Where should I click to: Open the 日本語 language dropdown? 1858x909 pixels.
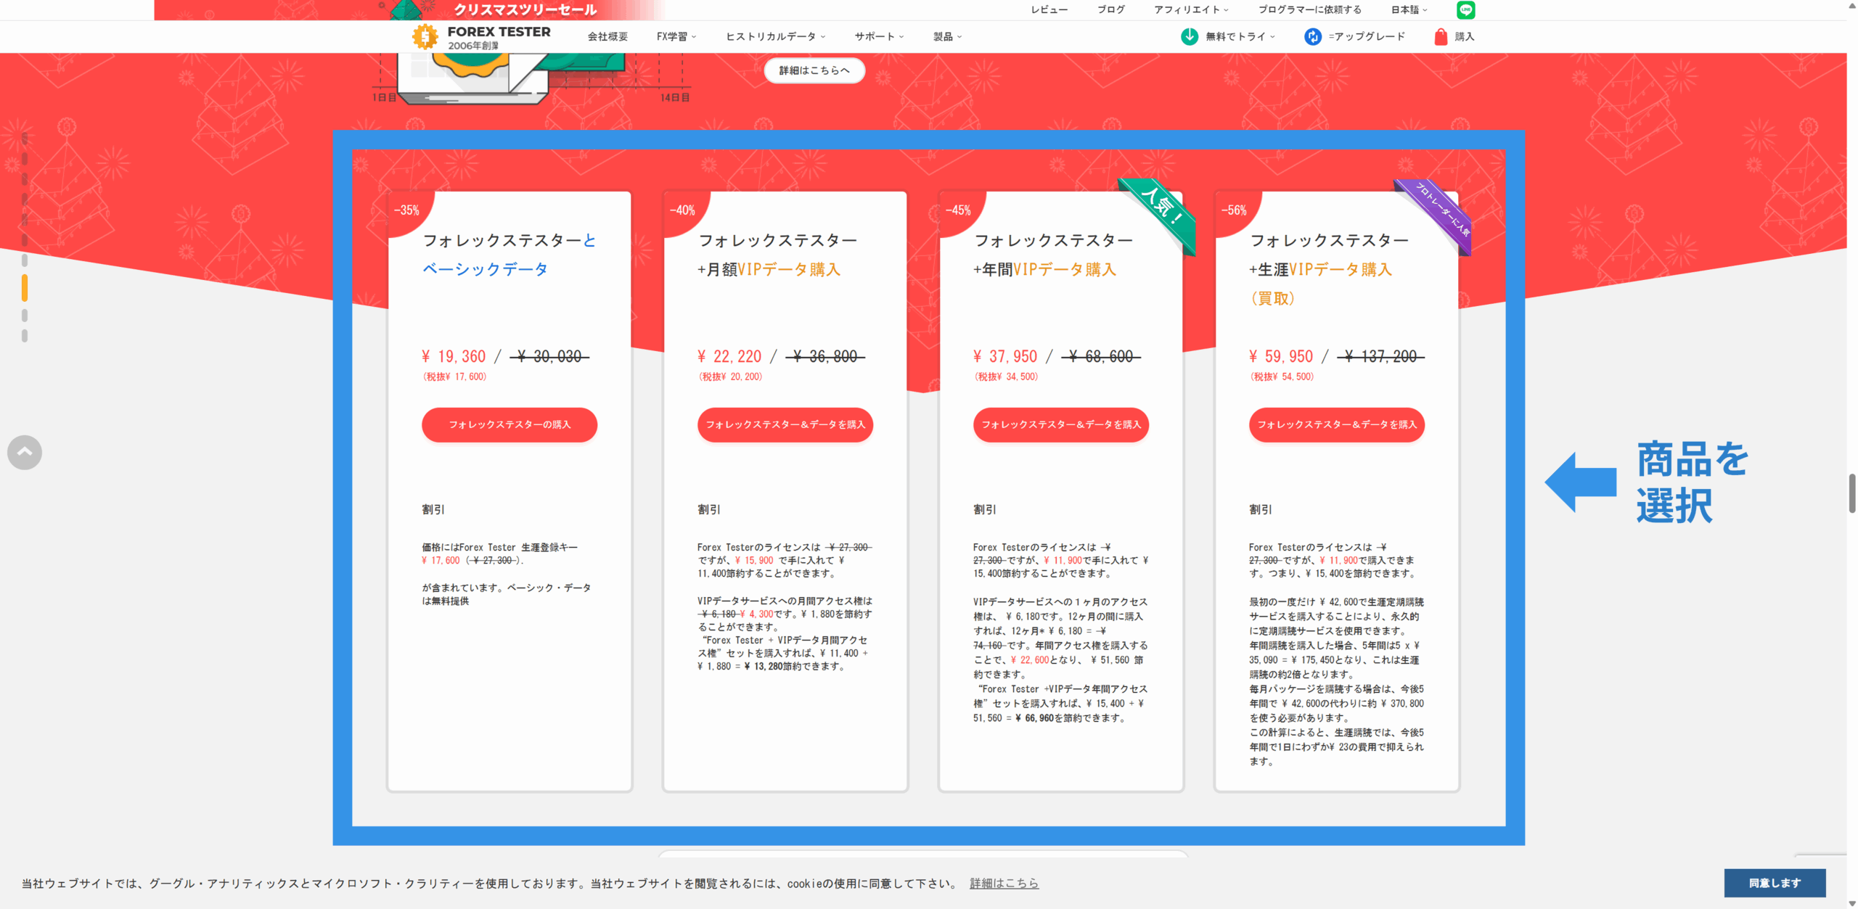(1409, 9)
